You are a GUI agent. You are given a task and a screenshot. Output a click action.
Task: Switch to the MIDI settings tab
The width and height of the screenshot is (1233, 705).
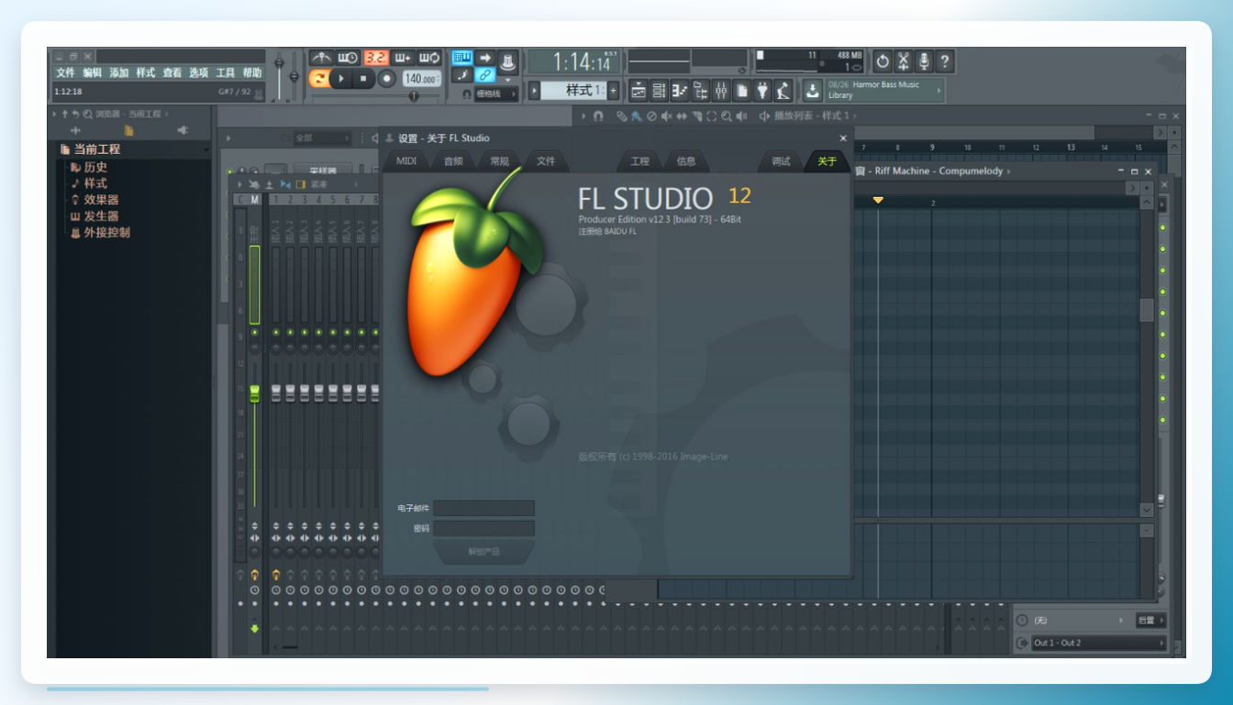coord(406,161)
